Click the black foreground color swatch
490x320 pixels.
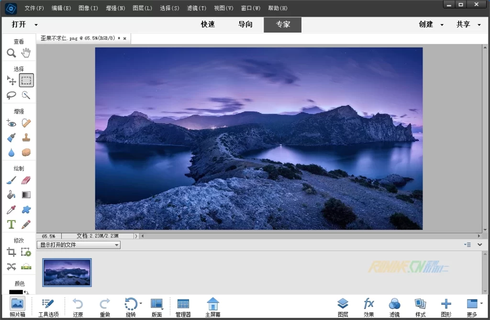15,292
